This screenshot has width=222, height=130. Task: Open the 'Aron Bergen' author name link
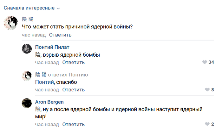pyautogui.click(x=49, y=102)
